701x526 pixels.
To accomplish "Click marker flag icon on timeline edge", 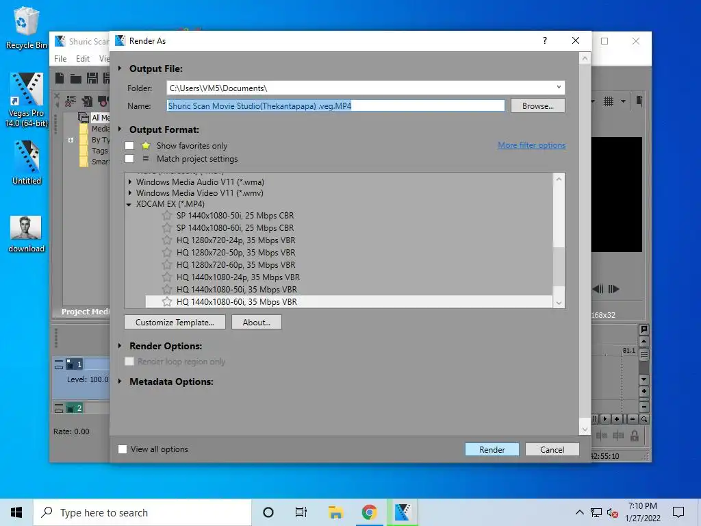I will [x=643, y=329].
